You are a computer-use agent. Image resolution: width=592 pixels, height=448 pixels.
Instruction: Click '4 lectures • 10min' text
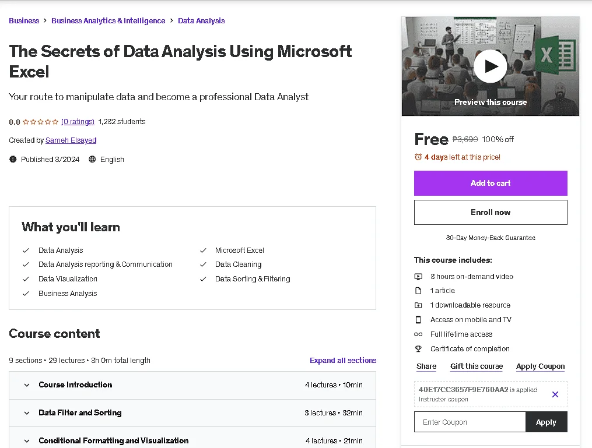tap(334, 385)
